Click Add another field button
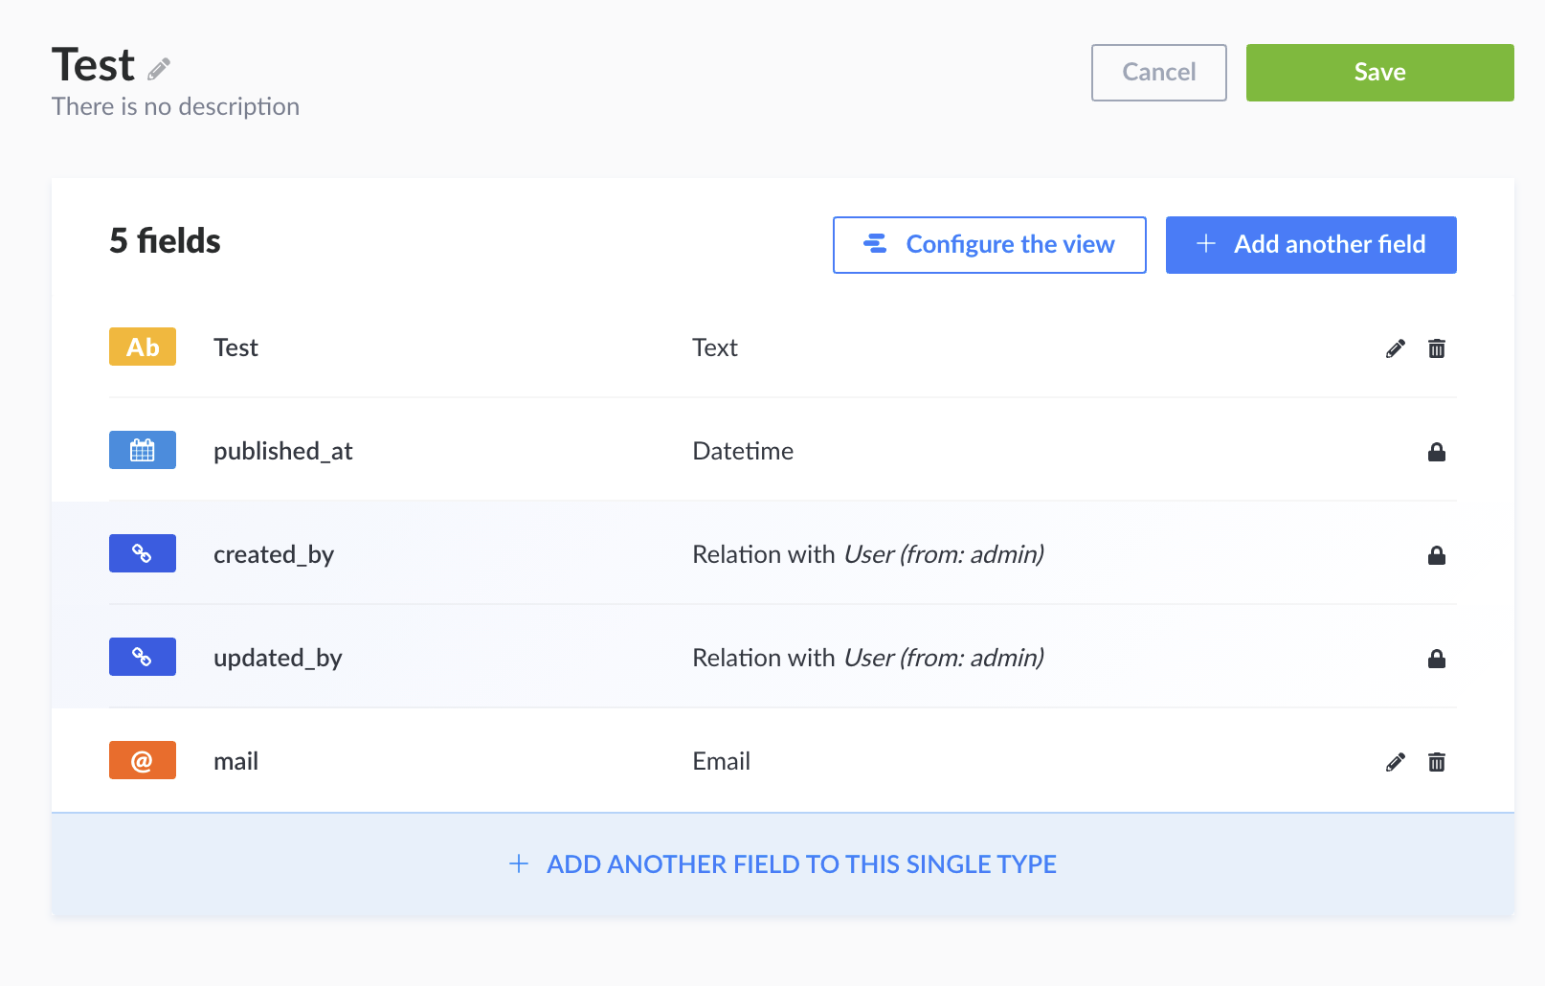Viewport: 1545px width, 986px height. (x=1311, y=245)
